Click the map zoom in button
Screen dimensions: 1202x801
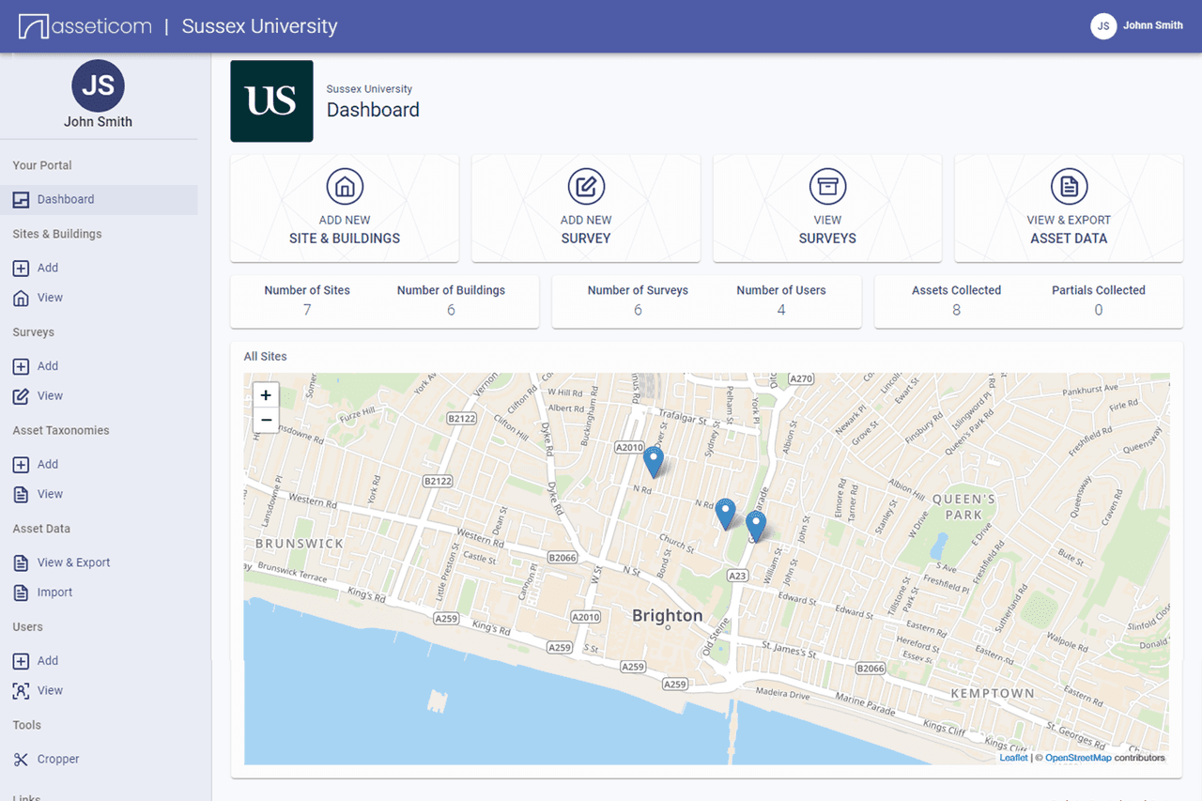click(x=266, y=395)
